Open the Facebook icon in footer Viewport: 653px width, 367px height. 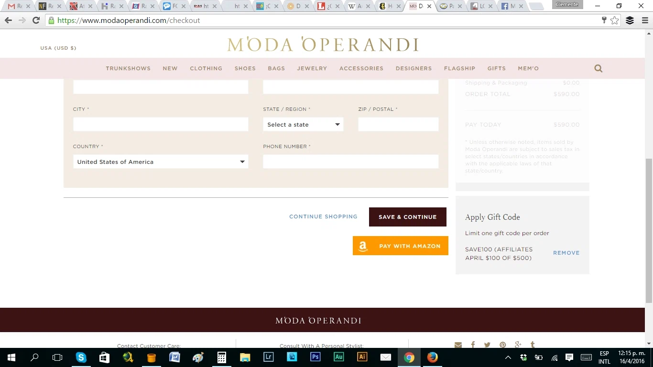tap(473, 345)
